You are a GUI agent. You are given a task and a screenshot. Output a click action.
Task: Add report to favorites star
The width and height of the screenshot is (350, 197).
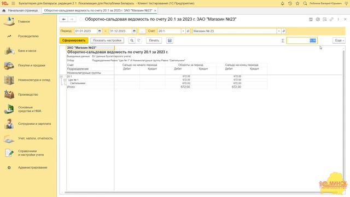[81, 20]
